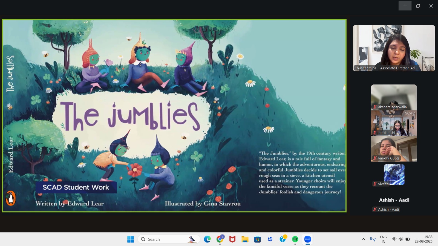Click the shared Jumblies slide

174,115
